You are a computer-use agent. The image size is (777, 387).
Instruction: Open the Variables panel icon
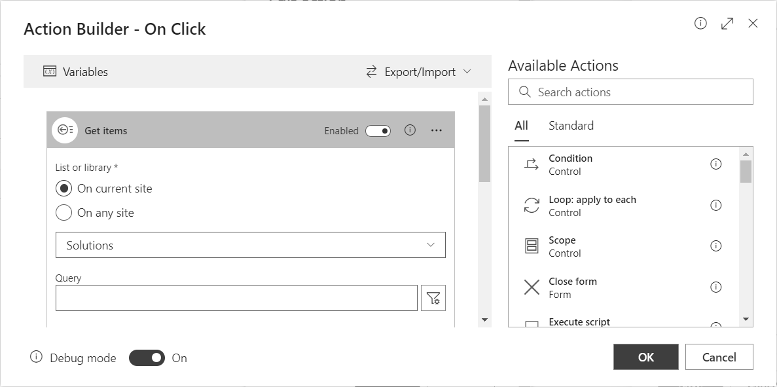(x=50, y=72)
